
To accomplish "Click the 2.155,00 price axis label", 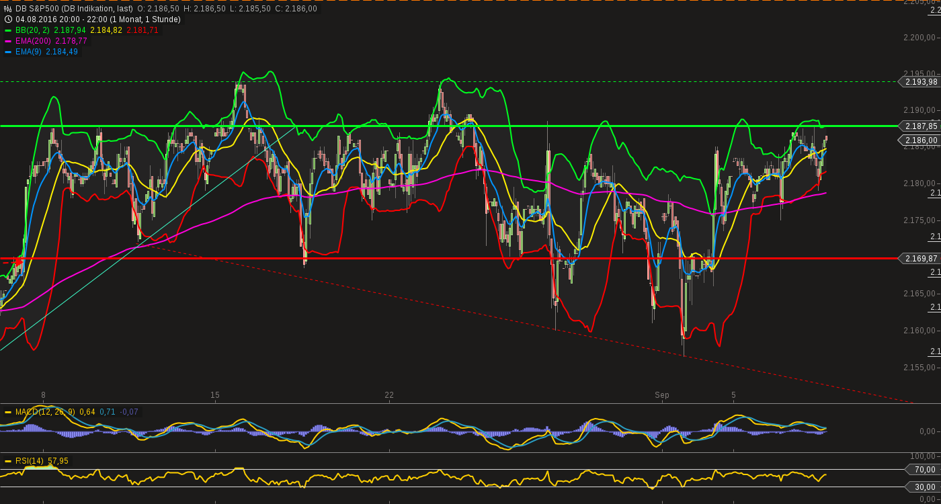I will 919,368.
